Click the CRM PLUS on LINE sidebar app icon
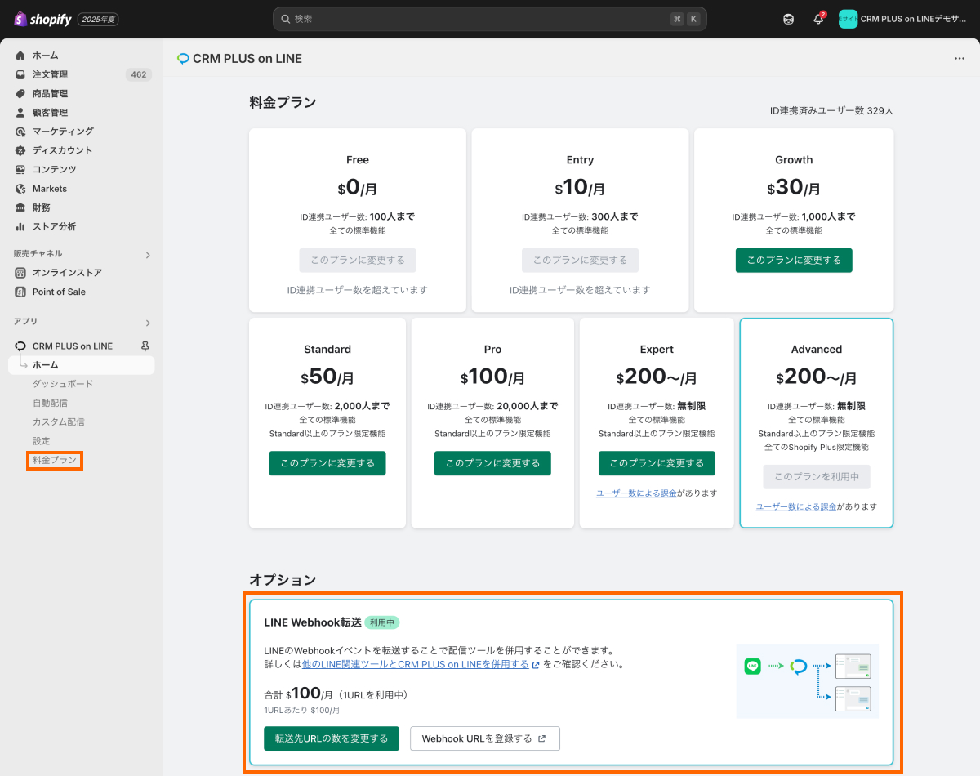 20,346
